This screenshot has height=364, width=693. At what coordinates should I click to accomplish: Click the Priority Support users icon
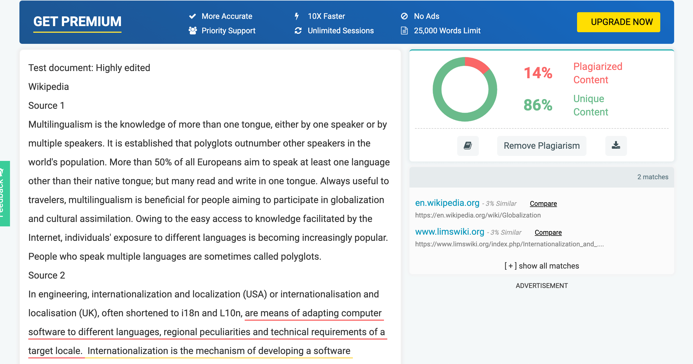pyautogui.click(x=193, y=31)
